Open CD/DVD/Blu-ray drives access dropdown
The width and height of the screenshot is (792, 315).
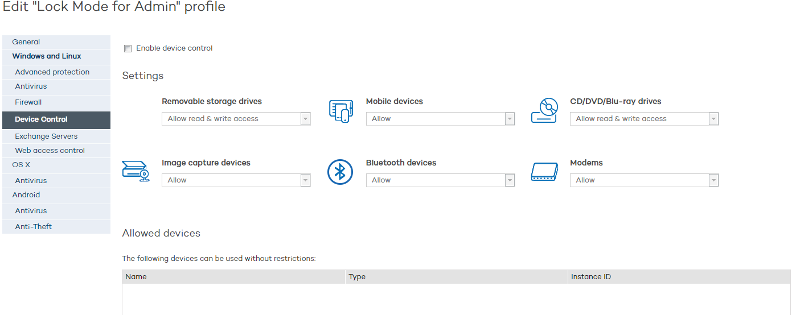[x=644, y=119]
